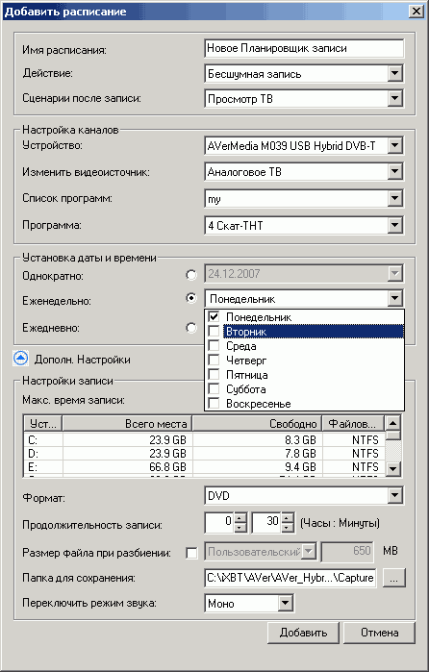Select the Ежедневно radio button
Image resolution: width=429 pixels, height=672 pixels.
coord(191,328)
